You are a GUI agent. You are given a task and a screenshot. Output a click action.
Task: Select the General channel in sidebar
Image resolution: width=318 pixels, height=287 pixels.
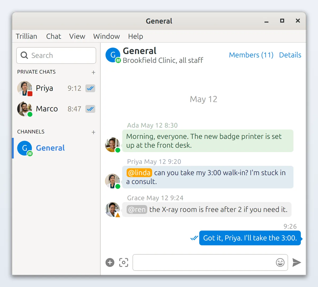coord(56,148)
